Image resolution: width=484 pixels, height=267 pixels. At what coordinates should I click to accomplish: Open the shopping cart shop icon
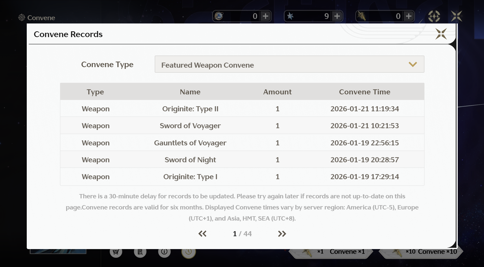tap(116, 252)
